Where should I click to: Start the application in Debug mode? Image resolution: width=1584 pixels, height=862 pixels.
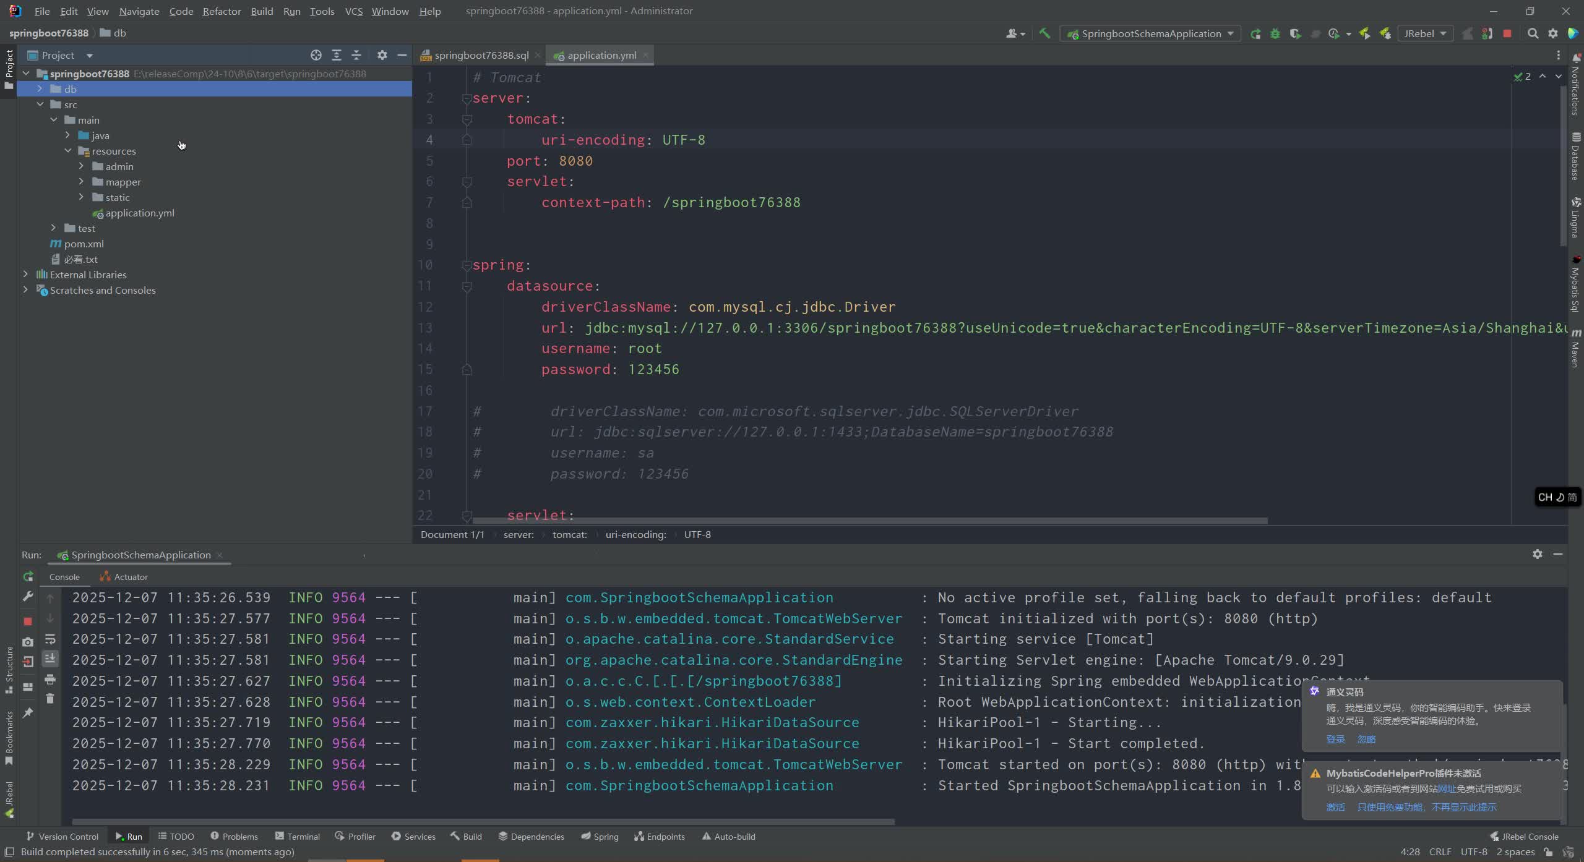pos(1275,33)
